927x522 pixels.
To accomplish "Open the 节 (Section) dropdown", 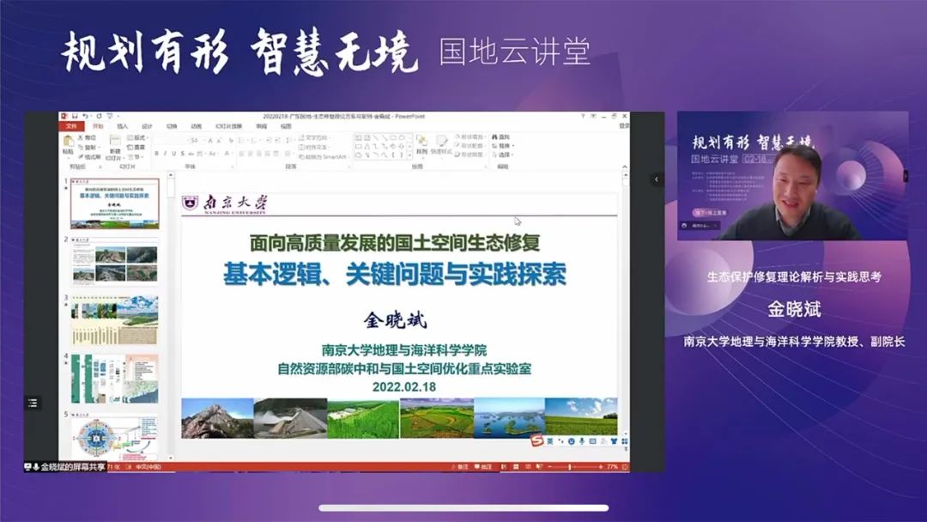I will 136,156.
